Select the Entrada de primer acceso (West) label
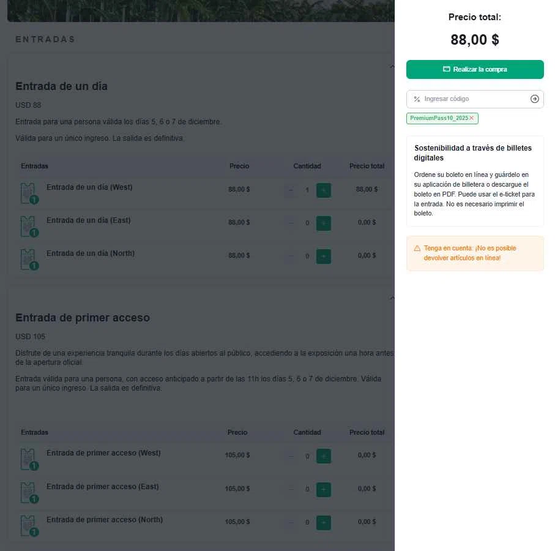 click(x=103, y=453)
